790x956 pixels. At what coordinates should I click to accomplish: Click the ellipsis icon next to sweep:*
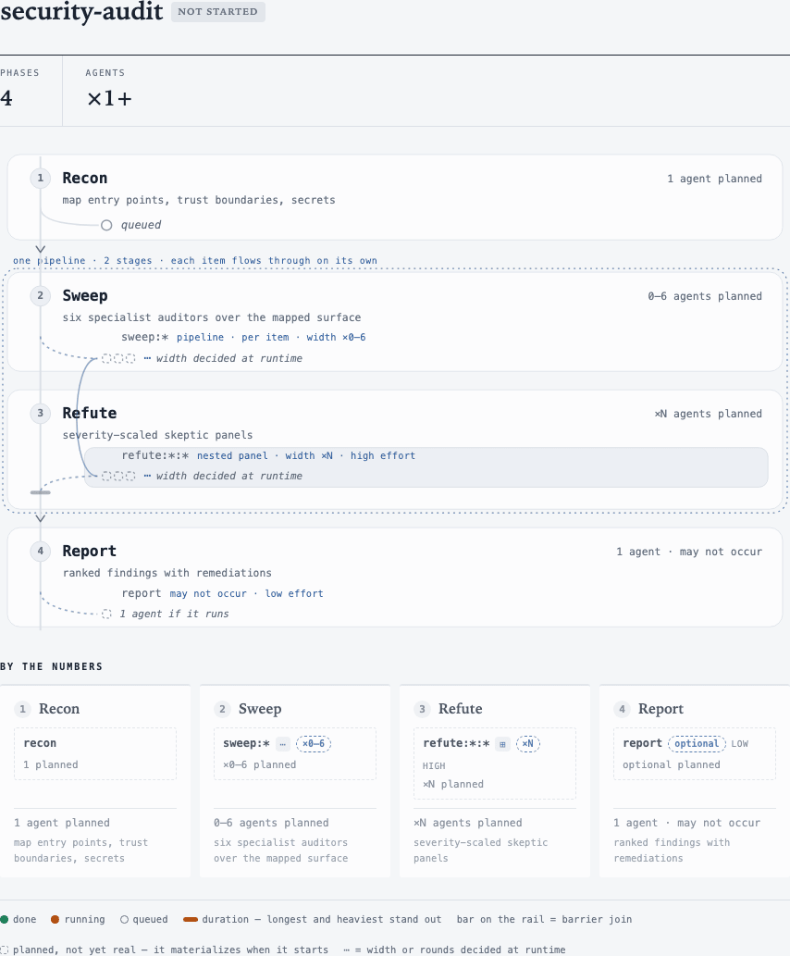point(283,744)
